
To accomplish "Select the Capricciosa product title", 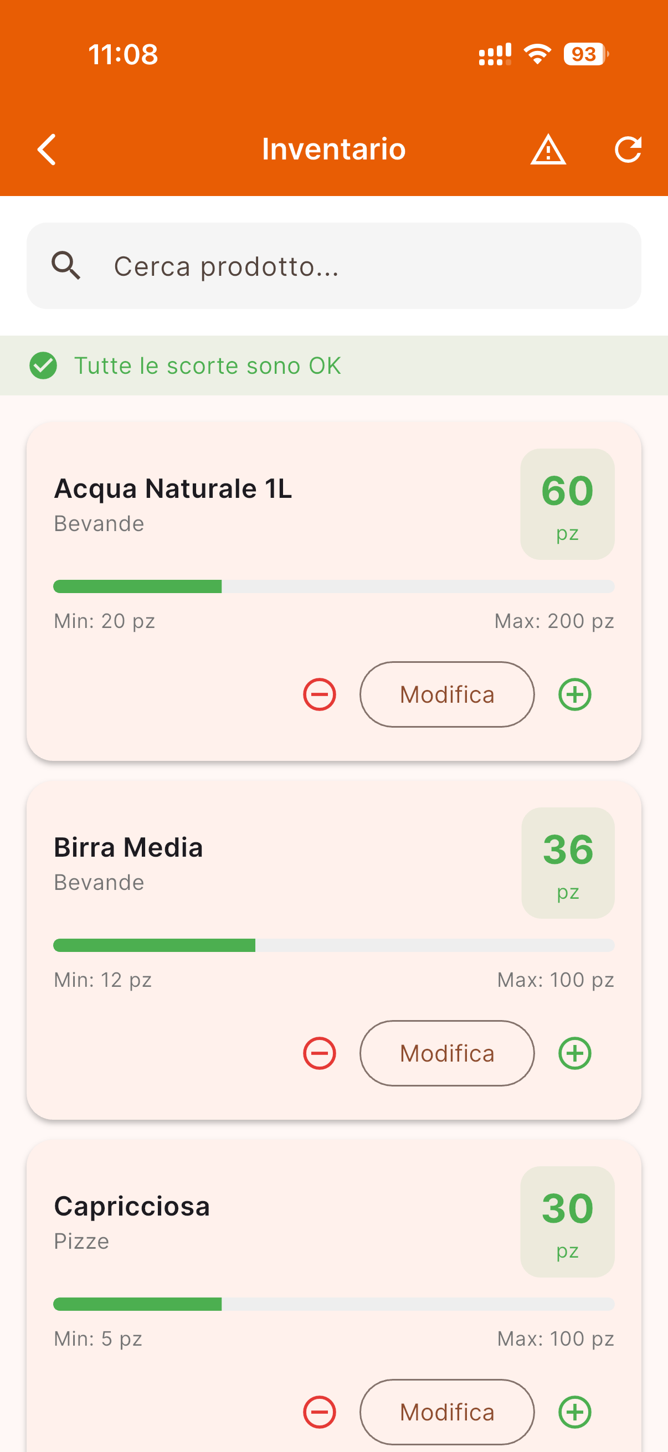I will [132, 1206].
